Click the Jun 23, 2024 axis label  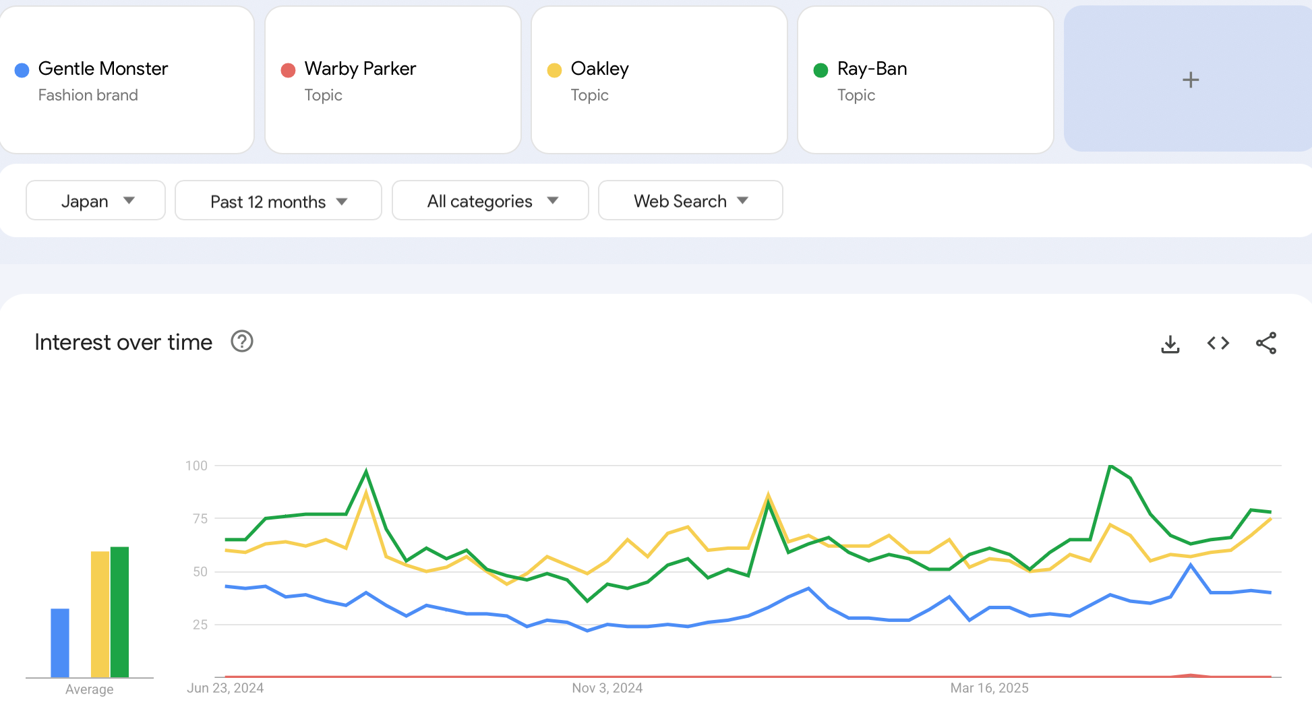(x=225, y=688)
